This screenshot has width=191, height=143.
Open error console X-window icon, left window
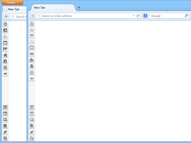(x=5, y=107)
